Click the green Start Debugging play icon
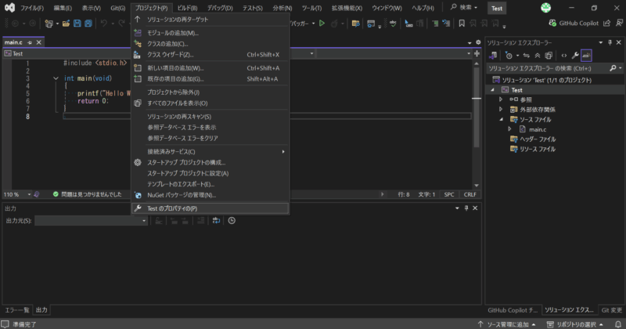This screenshot has width=626, height=329. click(322, 23)
